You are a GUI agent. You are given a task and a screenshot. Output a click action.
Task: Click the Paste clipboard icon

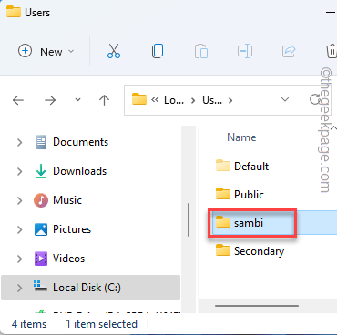(201, 51)
